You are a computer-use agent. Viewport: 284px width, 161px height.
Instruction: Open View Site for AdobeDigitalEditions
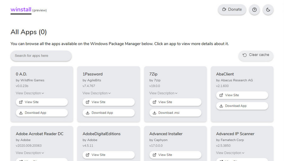coord(109,155)
